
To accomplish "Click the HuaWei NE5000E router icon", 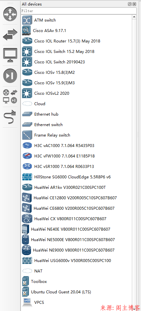I will click(25, 240).
